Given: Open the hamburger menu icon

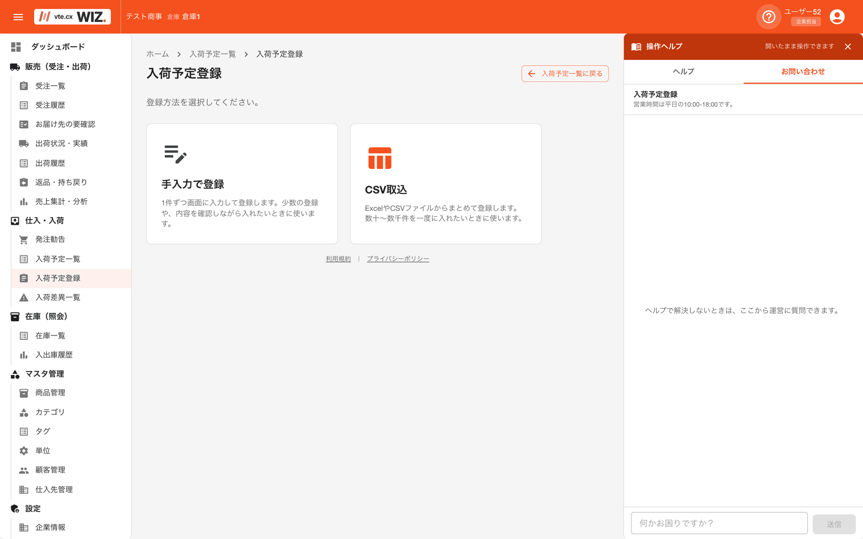Looking at the screenshot, I should [x=18, y=17].
